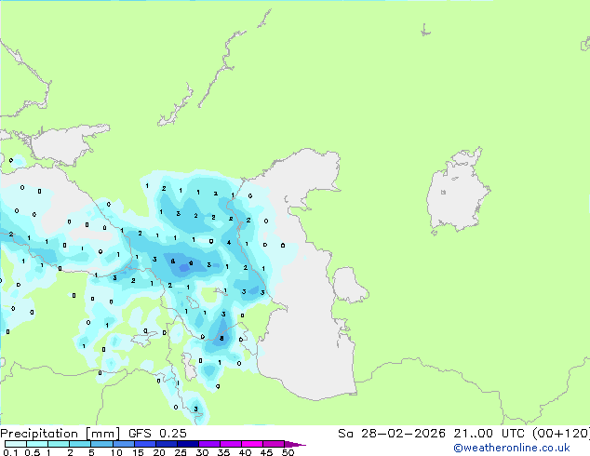Screen dimensions: 590x456
Task: Click the date 'Sa 28-02-2026'
Action: pos(392,434)
